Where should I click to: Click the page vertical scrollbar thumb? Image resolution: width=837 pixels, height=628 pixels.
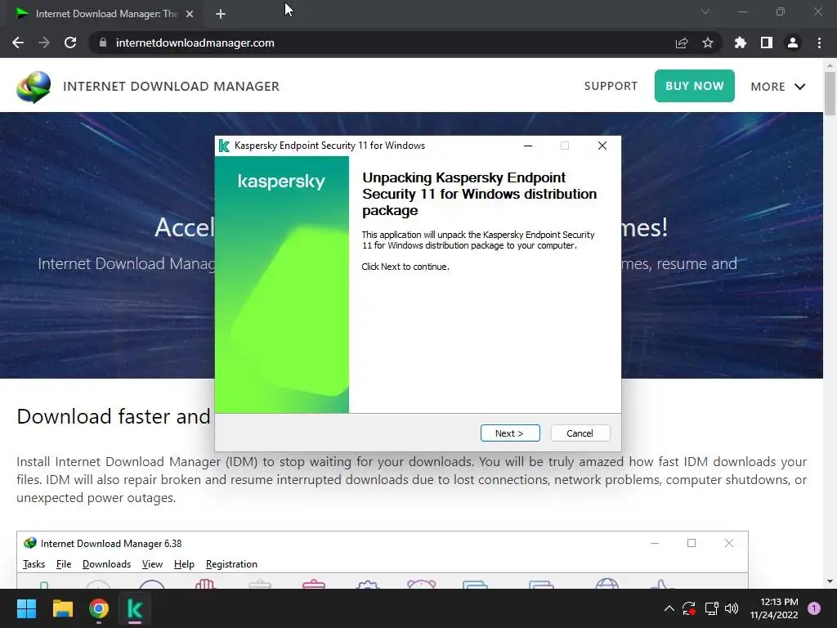click(830, 93)
